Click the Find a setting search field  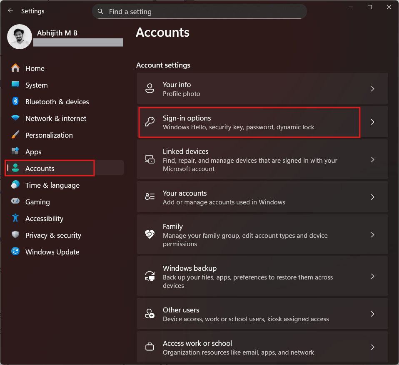[199, 11]
